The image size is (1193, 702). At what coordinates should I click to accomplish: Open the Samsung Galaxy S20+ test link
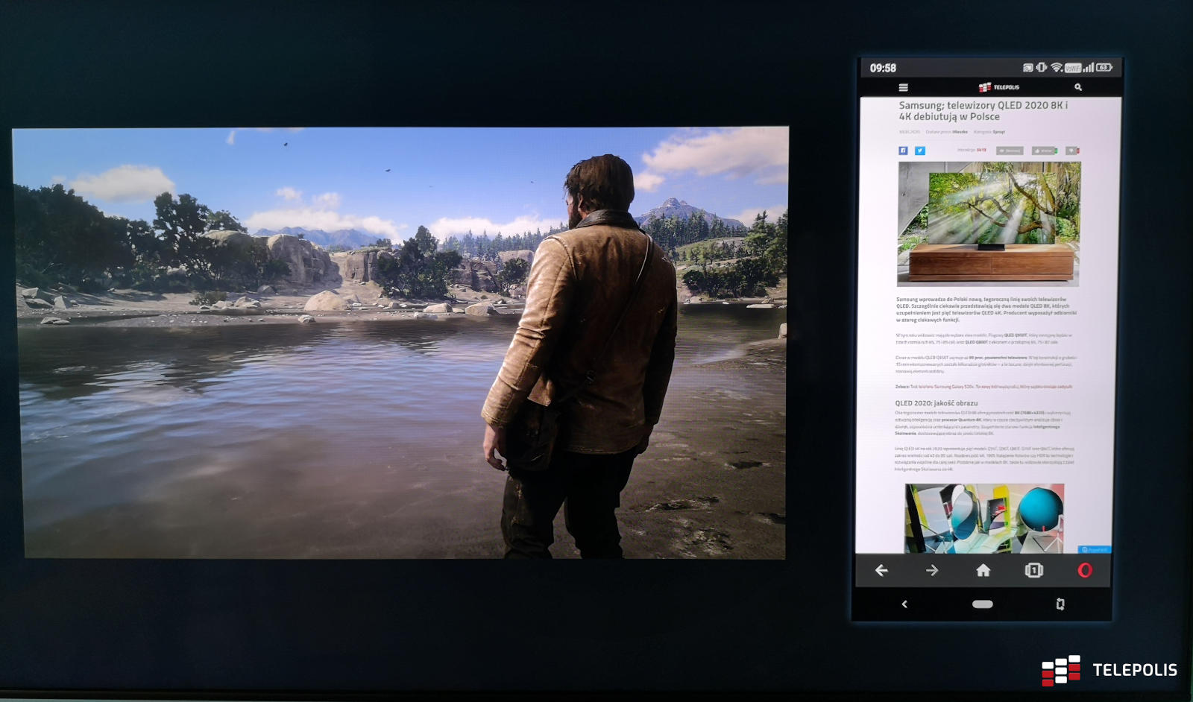[983, 387]
